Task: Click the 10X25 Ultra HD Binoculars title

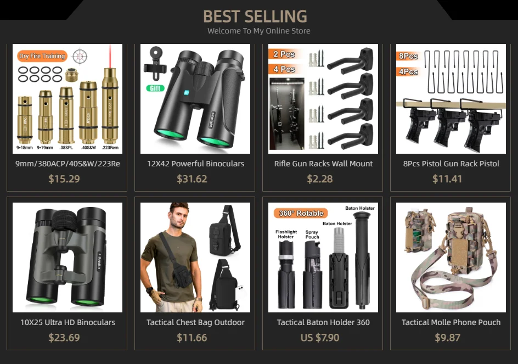Action: pos(67,322)
